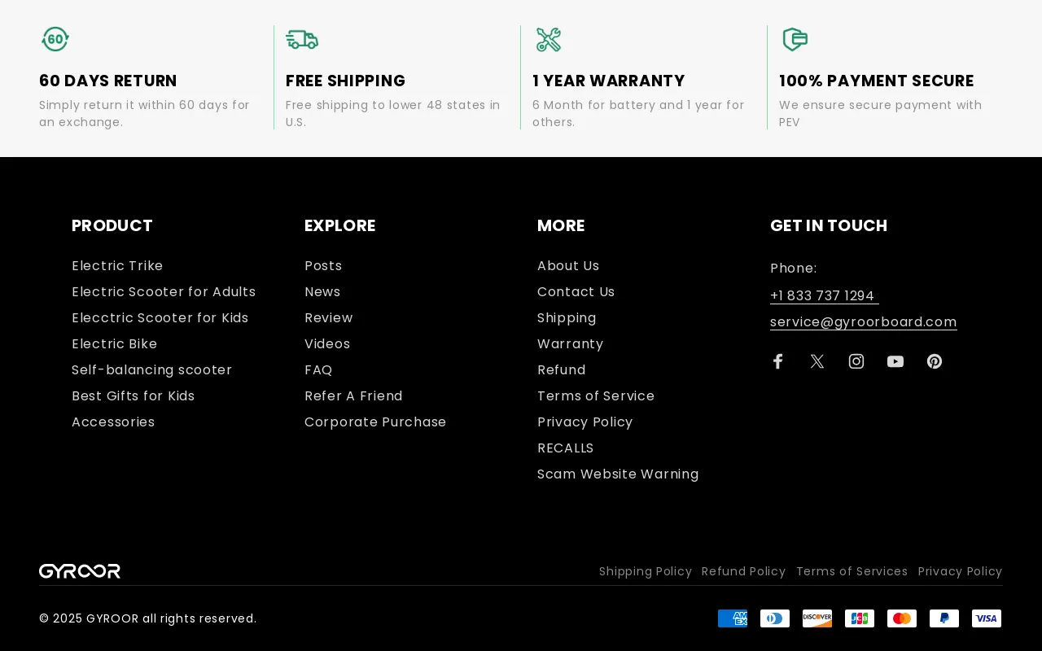
Task: Click the 60 days return badge icon
Action: (54, 38)
